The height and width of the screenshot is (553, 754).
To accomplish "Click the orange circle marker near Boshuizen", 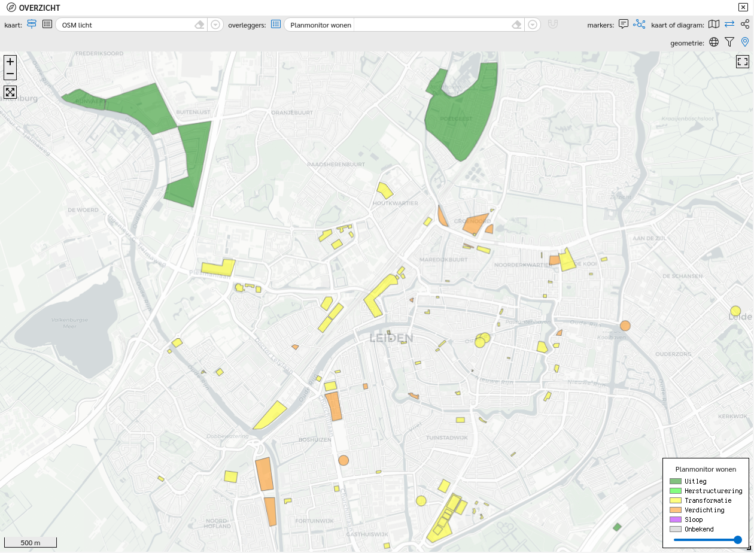I will click(343, 460).
